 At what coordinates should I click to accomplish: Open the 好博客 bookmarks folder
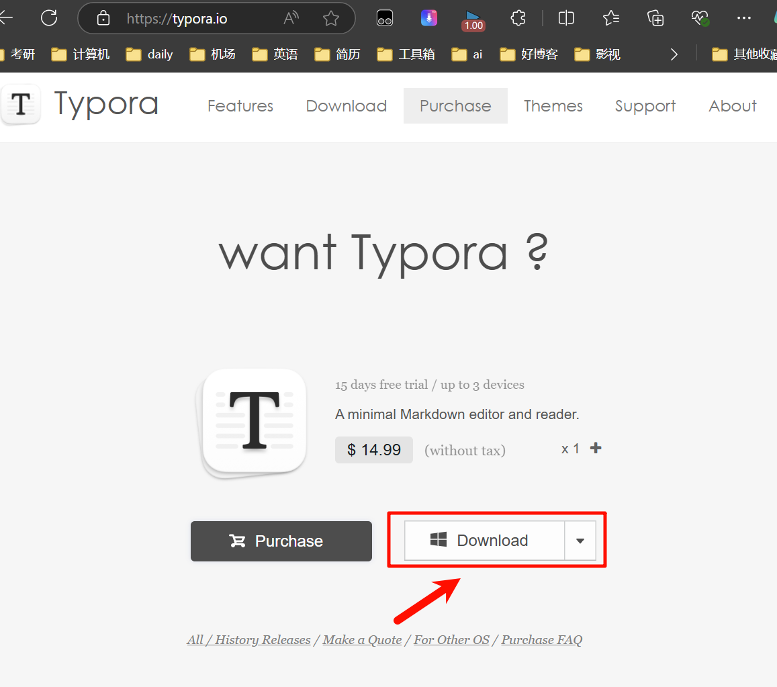tap(529, 54)
